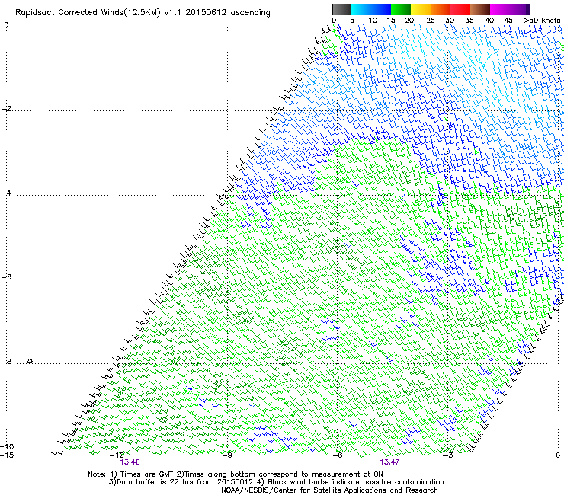Click the cyan 5-10 knots color swatch
The height and width of the screenshot is (495, 564).
361,9
